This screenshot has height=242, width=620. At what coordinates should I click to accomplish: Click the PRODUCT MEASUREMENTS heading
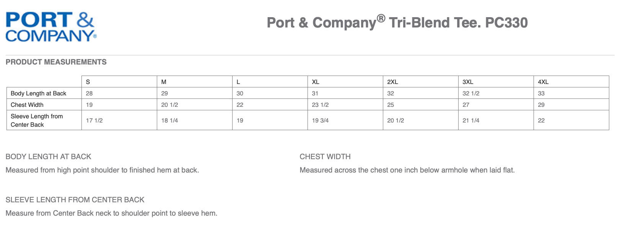(56, 62)
